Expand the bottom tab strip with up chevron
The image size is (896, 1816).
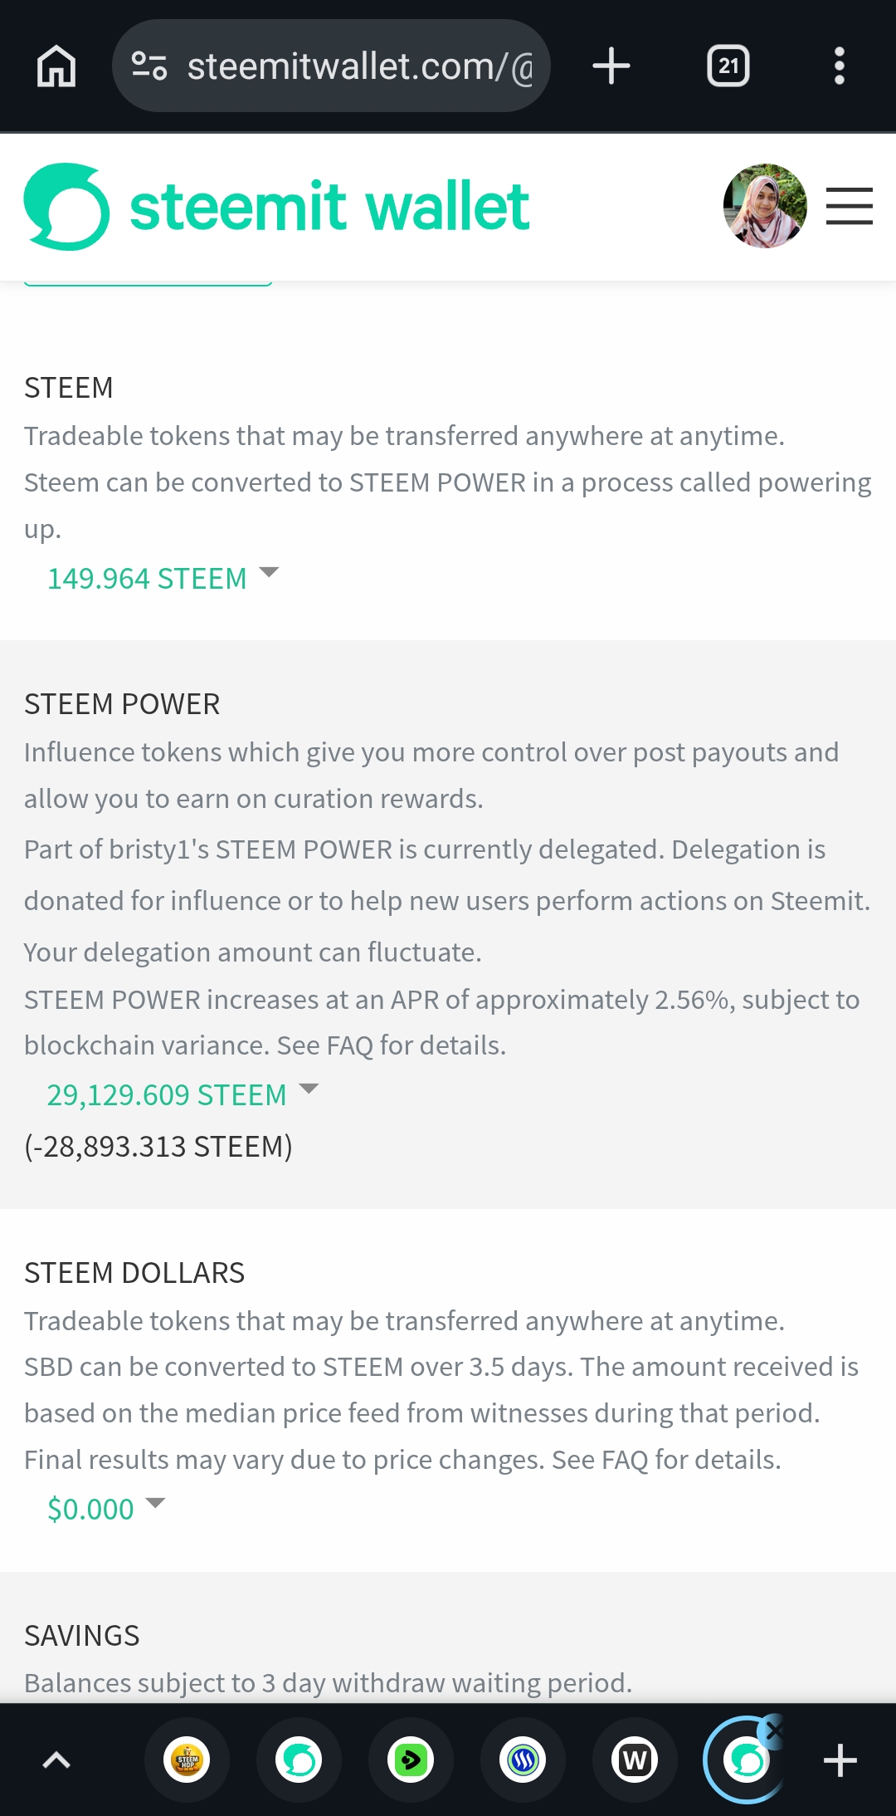pyautogui.click(x=56, y=1760)
